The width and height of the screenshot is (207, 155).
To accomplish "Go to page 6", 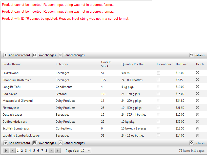I will click(x=38, y=151).
